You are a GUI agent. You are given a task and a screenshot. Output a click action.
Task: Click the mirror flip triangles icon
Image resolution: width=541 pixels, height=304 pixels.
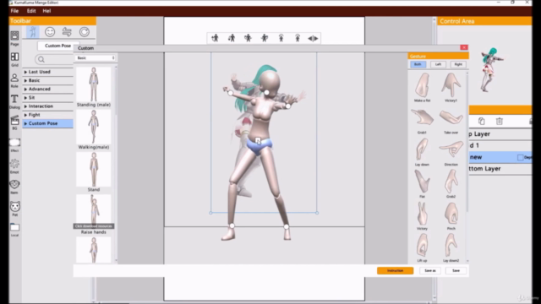(x=313, y=38)
